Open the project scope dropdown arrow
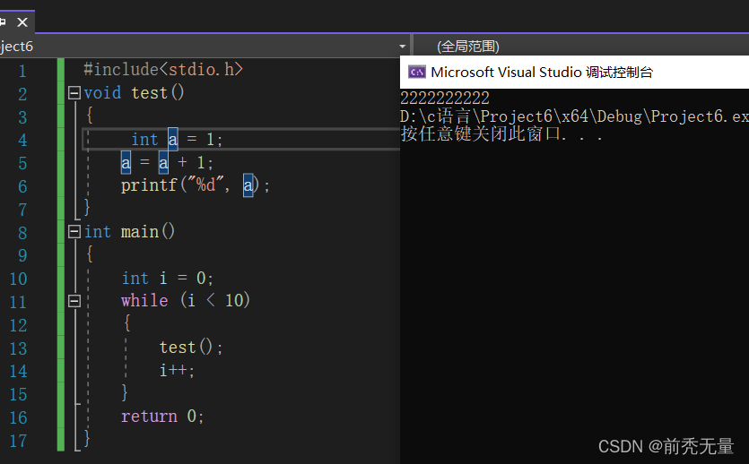The image size is (749, 464). point(402,47)
